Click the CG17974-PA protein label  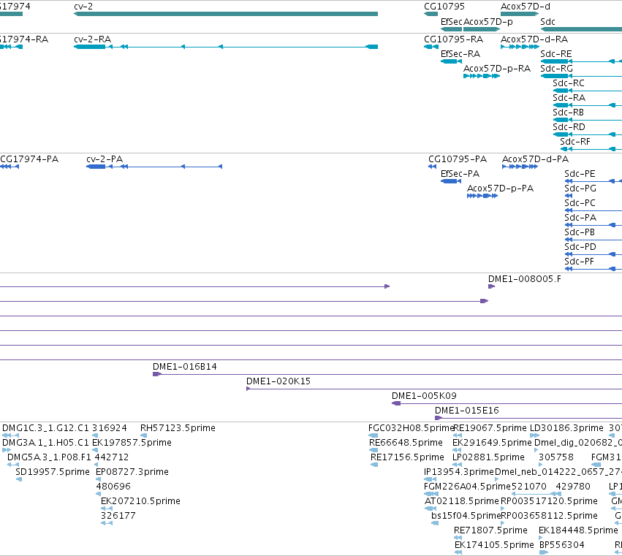point(29,159)
